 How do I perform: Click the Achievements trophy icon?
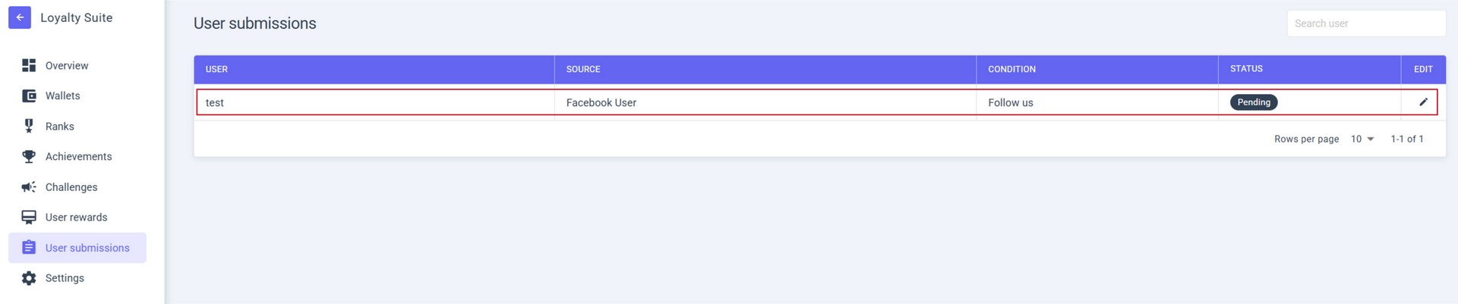point(29,156)
